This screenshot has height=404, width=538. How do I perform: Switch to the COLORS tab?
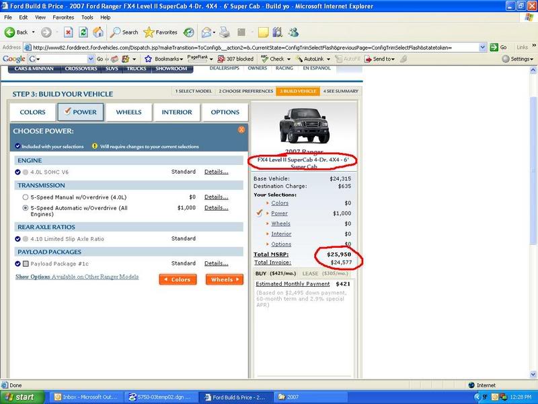(32, 112)
